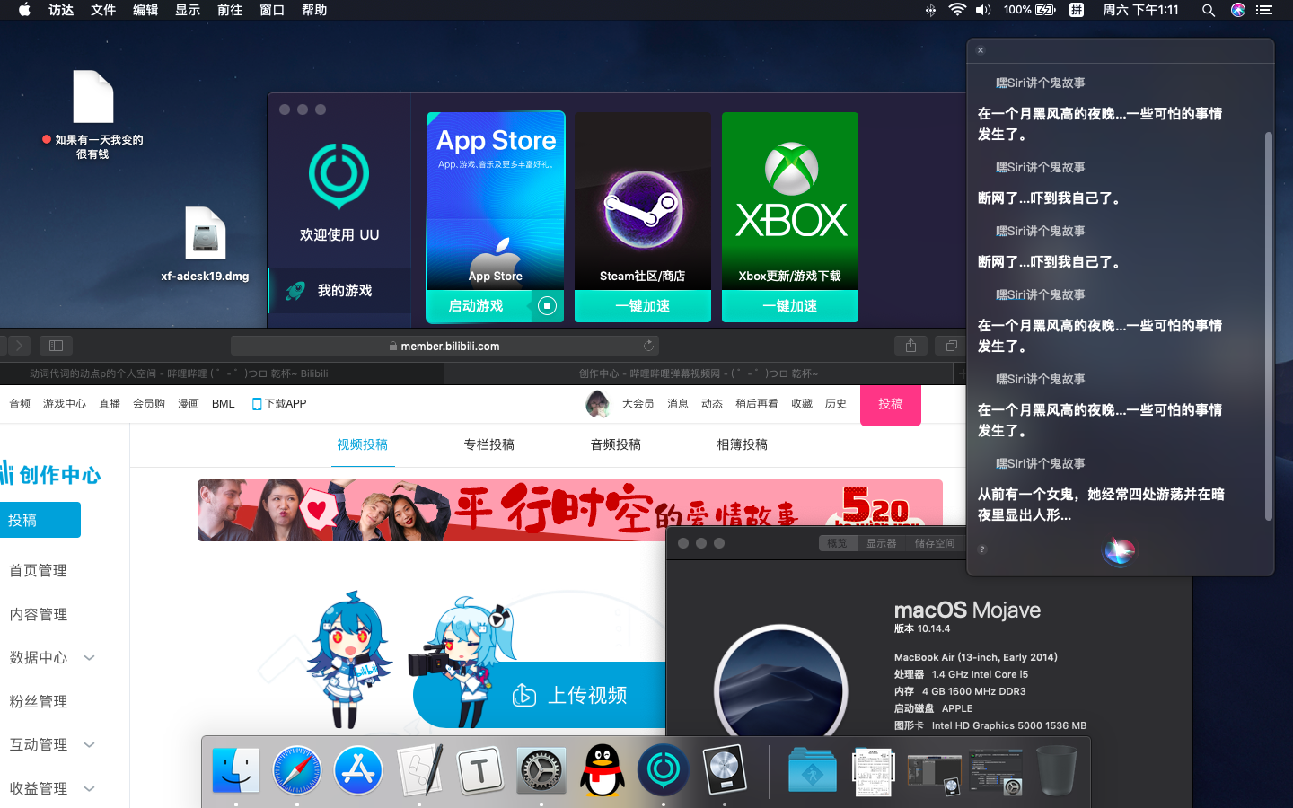Screen dimensions: 1293x808
Task: Click the pink 投稿 button
Action: (x=891, y=405)
